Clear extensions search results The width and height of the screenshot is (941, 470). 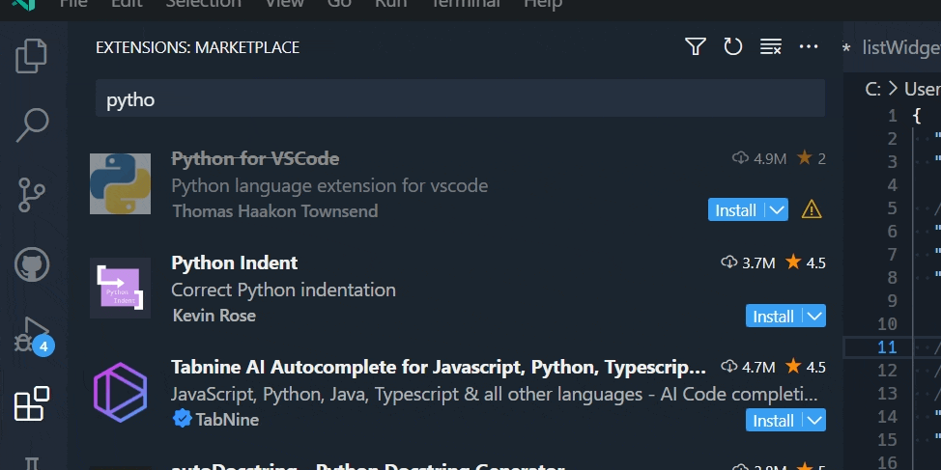click(x=771, y=46)
